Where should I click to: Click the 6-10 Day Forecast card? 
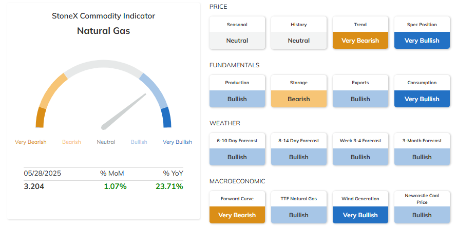click(x=237, y=149)
